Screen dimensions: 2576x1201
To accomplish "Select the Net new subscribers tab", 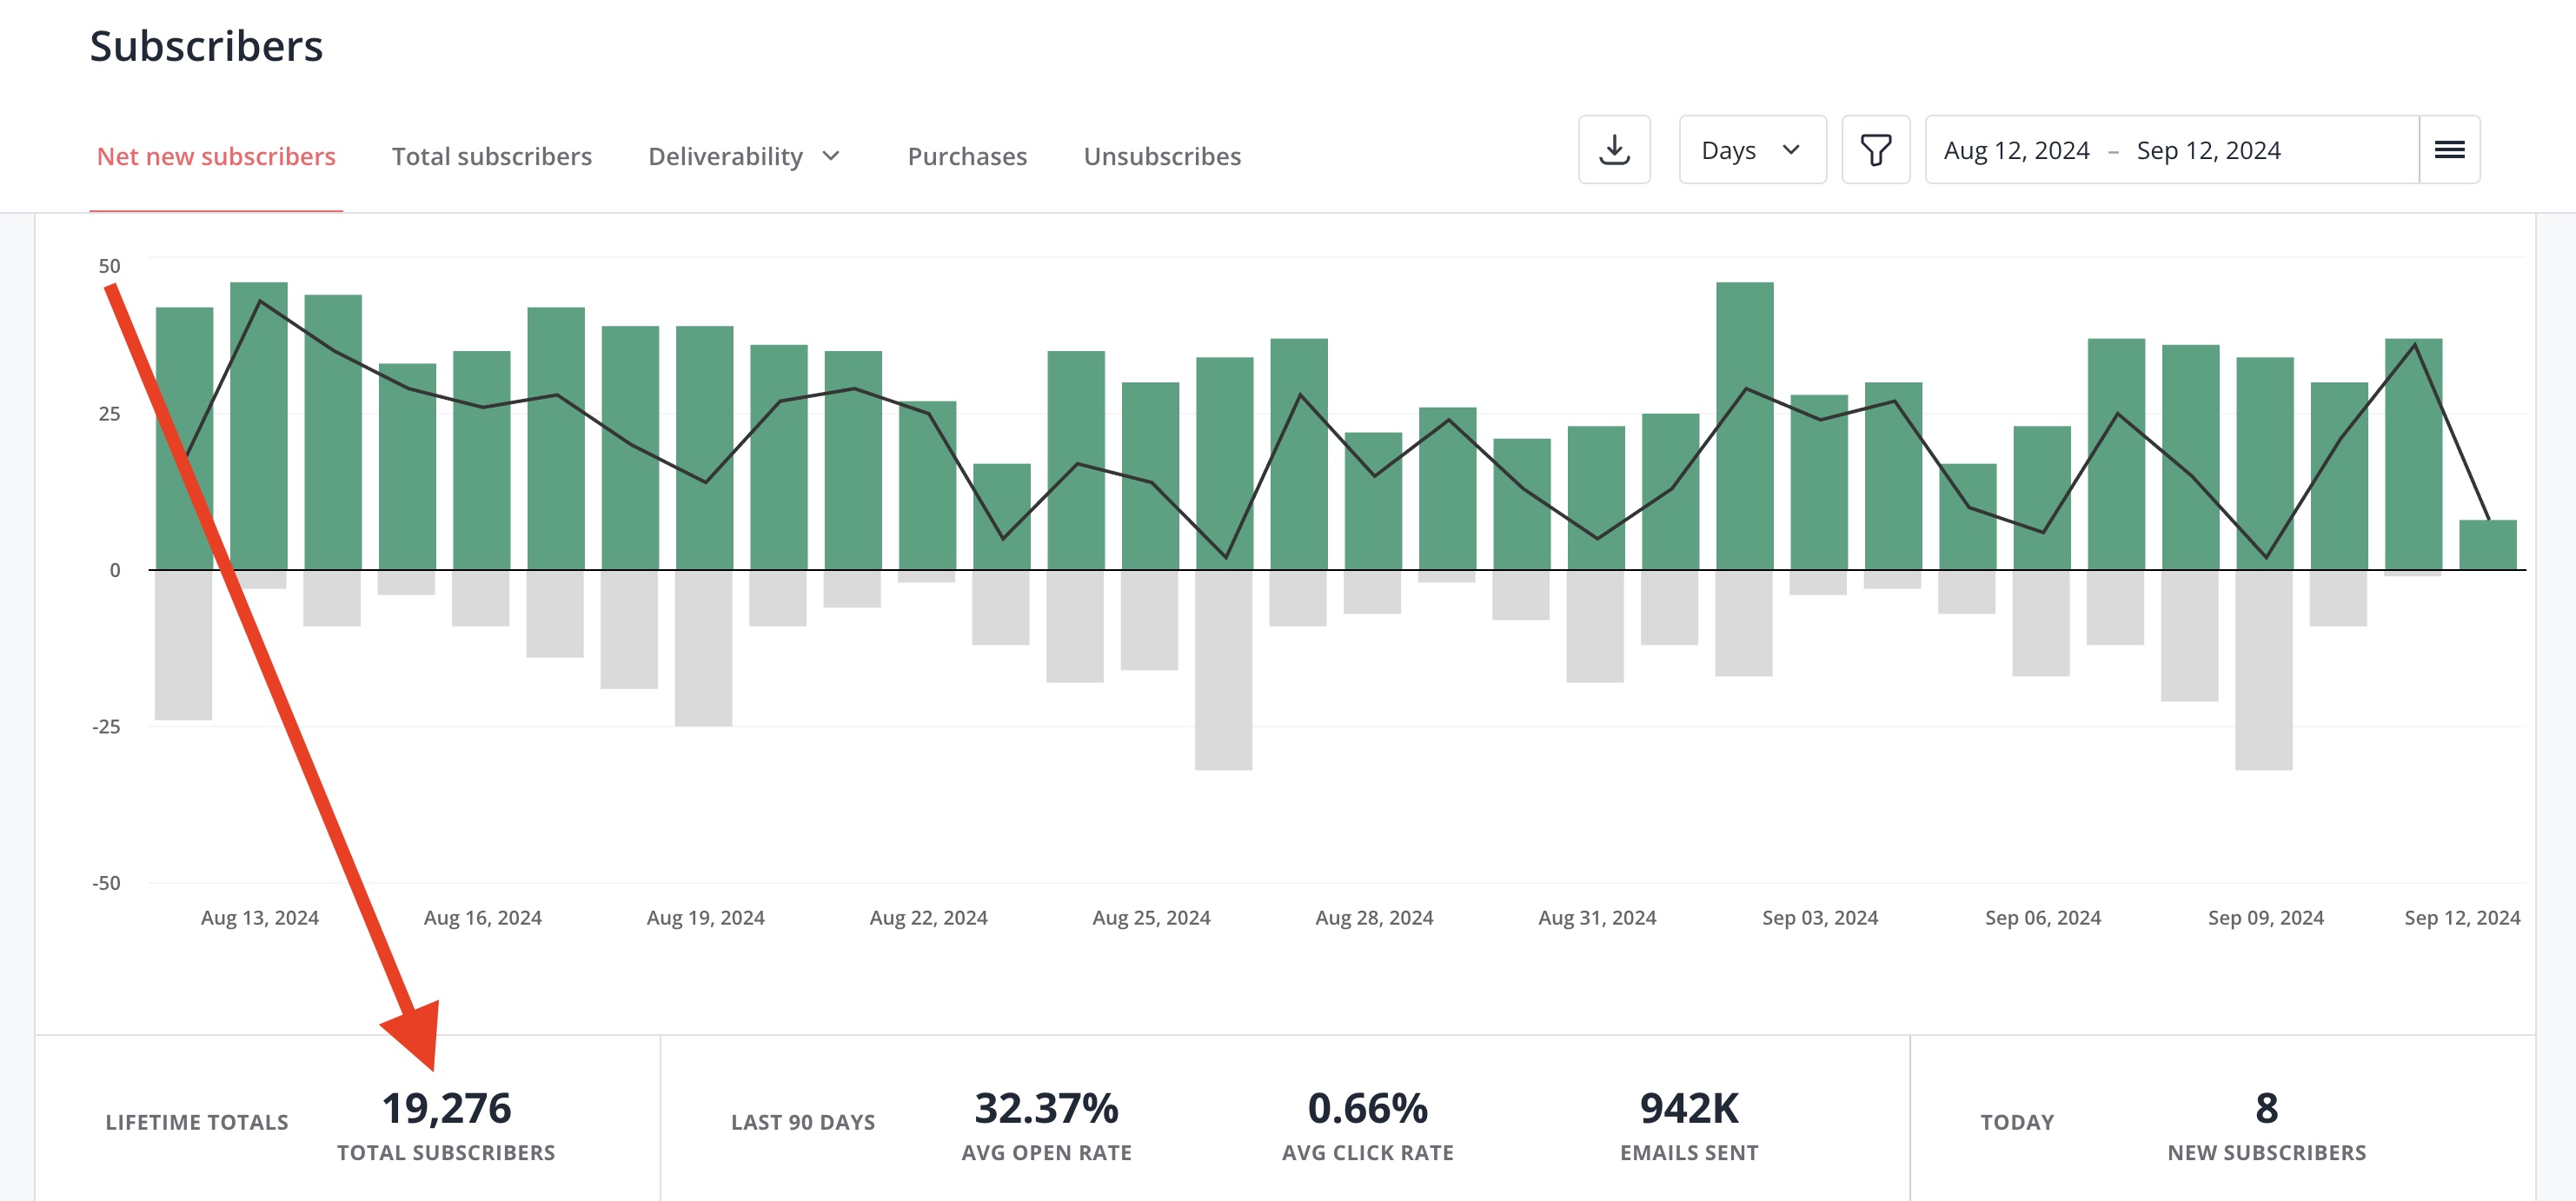I will click(216, 156).
